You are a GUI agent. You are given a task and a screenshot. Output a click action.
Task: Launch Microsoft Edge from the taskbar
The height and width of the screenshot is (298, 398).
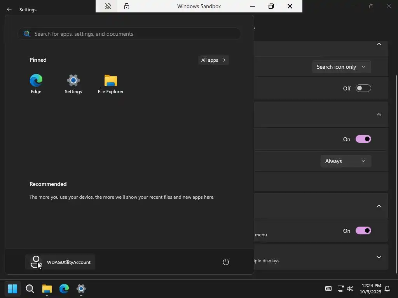pos(64,288)
